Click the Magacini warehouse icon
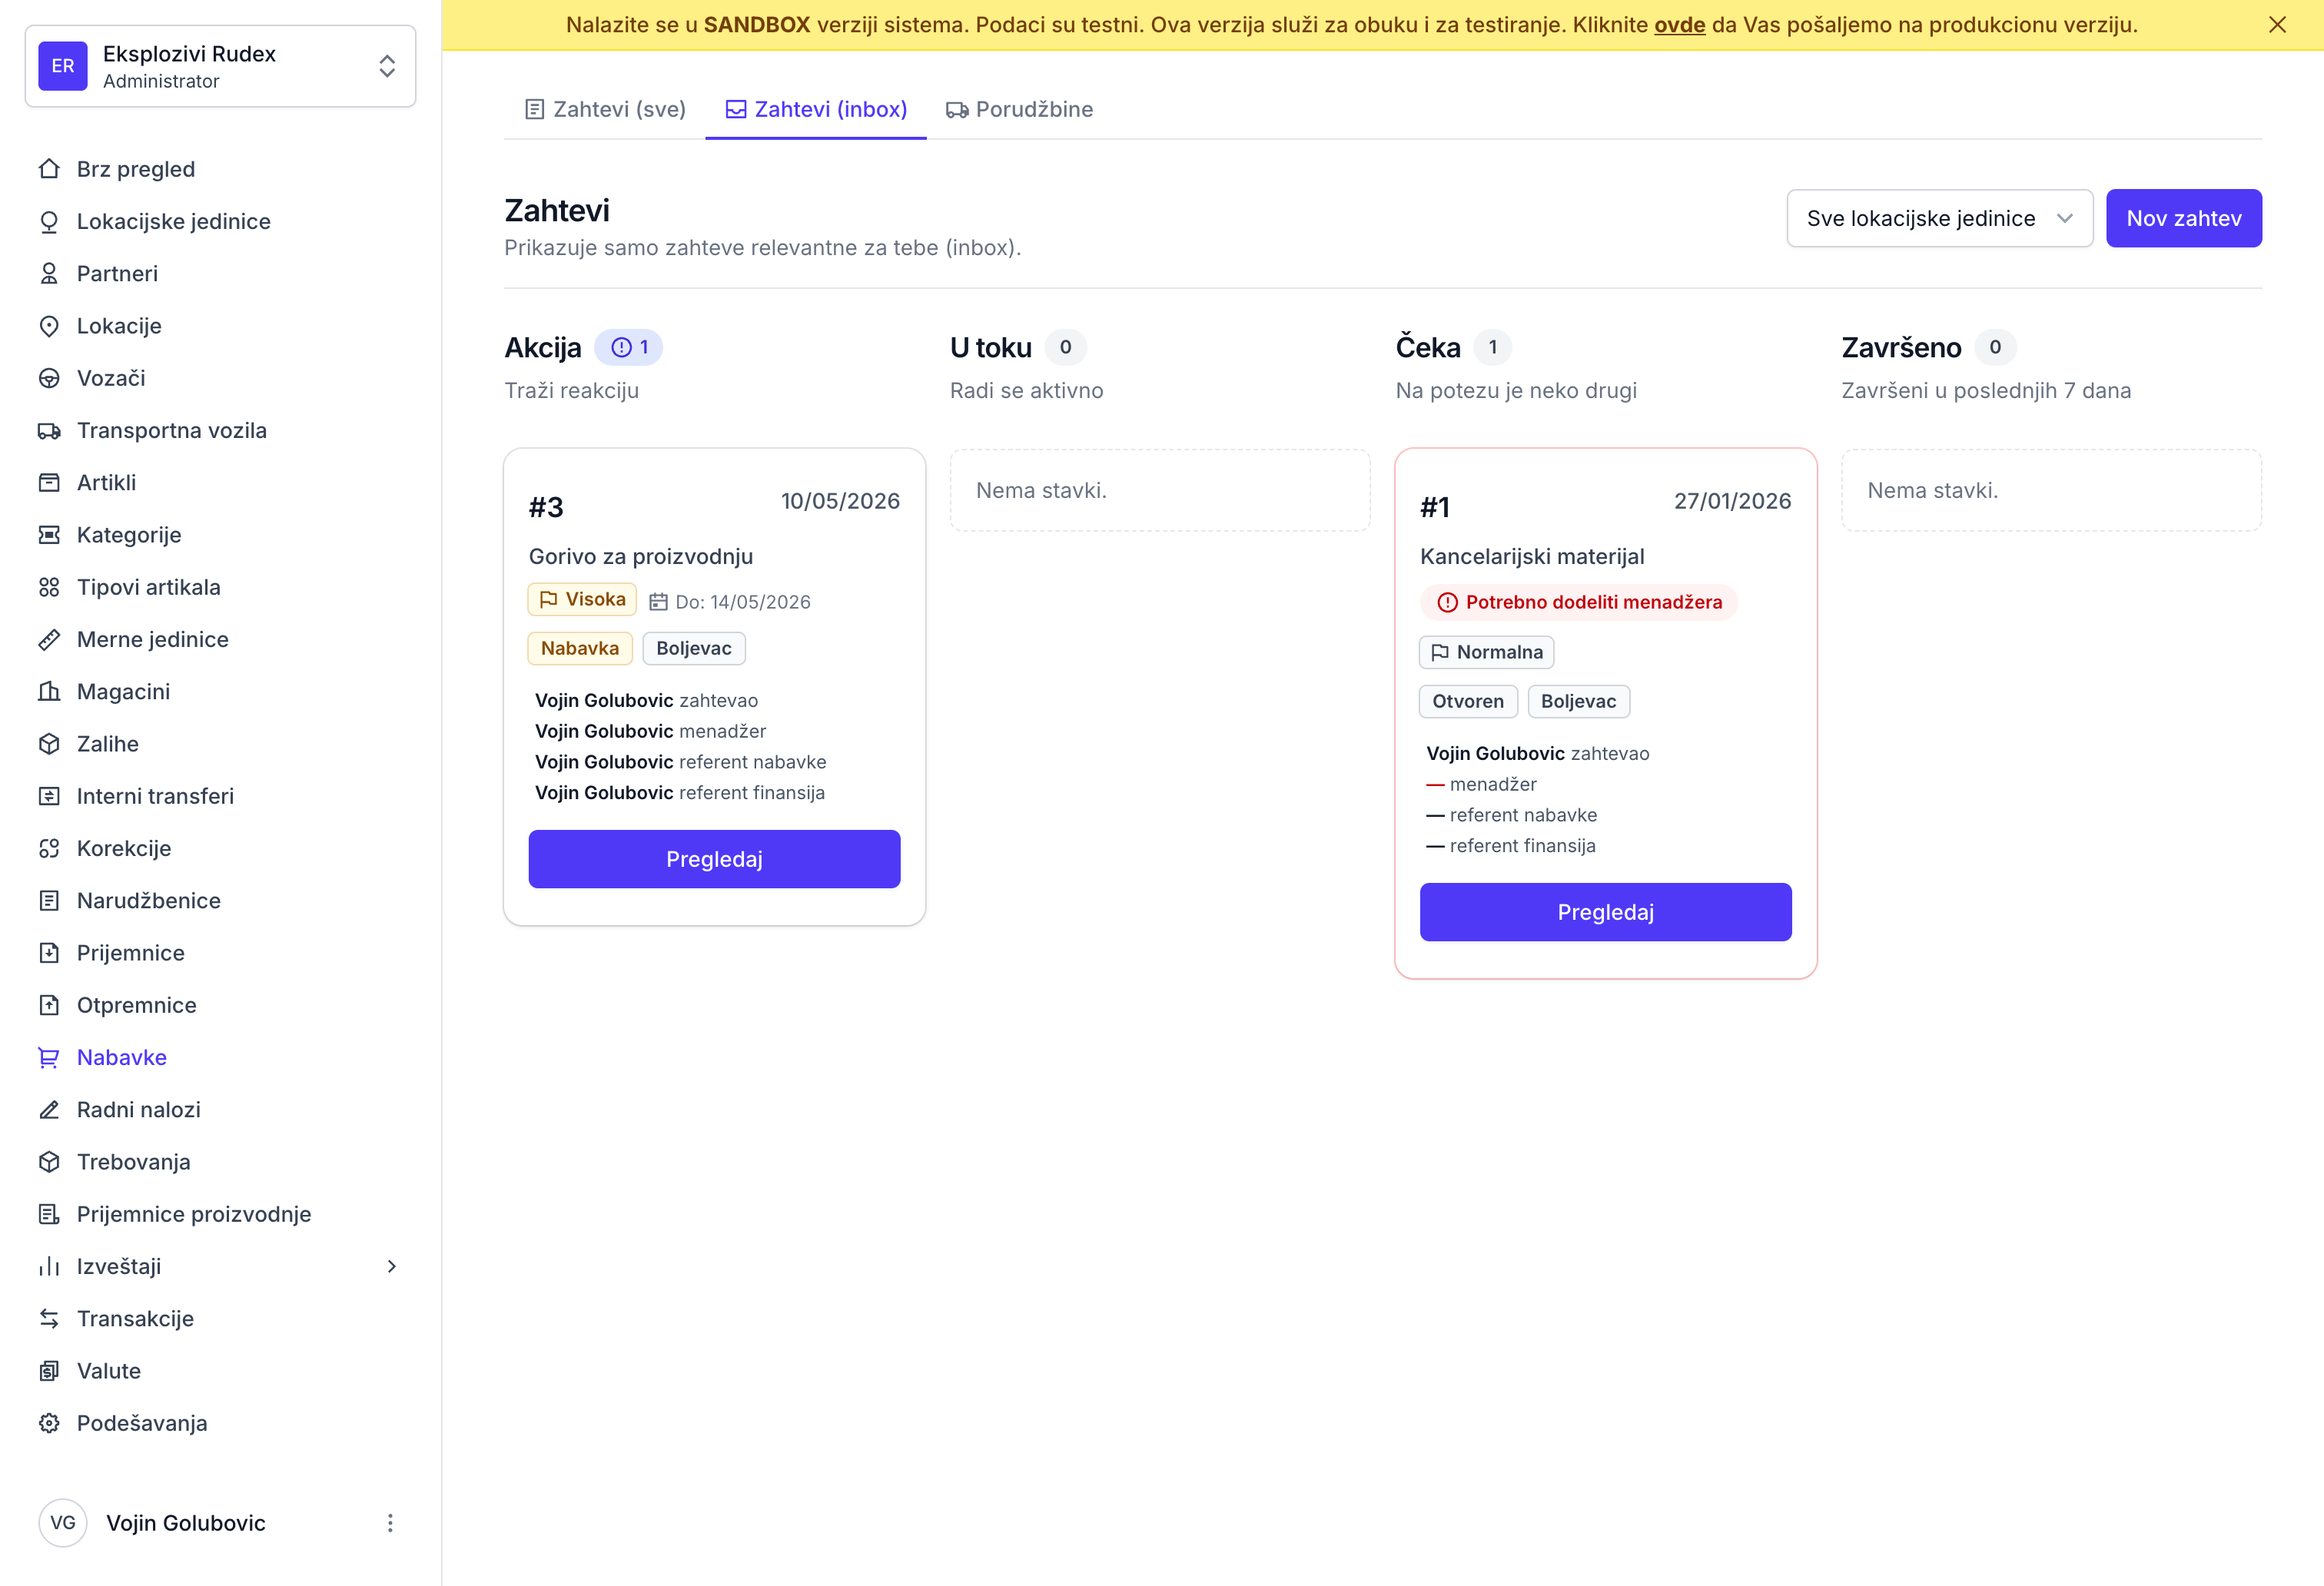 (49, 692)
